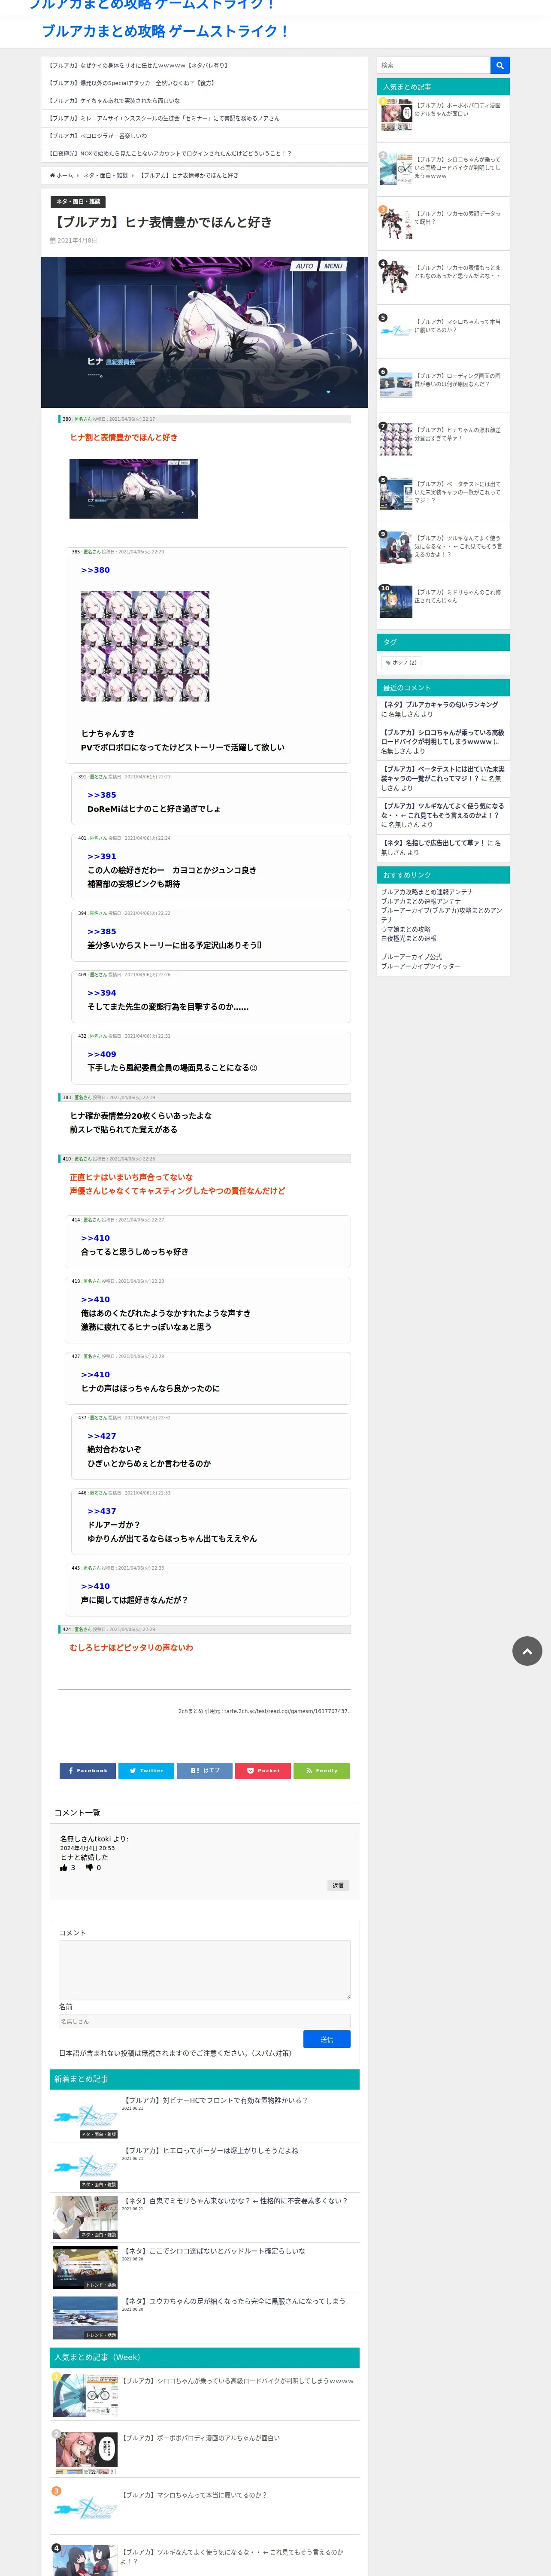Open the rank 8 article ベータテスト未実装キャラ
Viewport: 551px width, 2576px height.
pos(443,492)
